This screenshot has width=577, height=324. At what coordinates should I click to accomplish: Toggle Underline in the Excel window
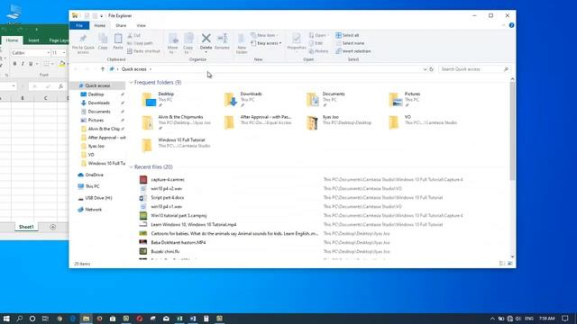click(31, 64)
